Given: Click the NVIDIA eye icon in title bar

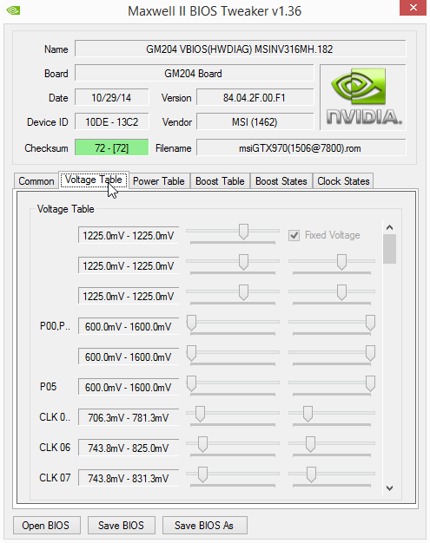Looking at the screenshot, I should point(13,10).
